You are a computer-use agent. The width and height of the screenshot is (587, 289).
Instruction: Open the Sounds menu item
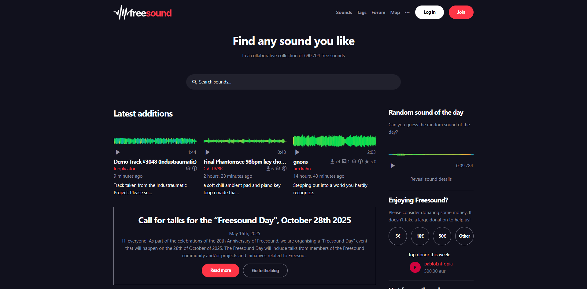[344, 13]
